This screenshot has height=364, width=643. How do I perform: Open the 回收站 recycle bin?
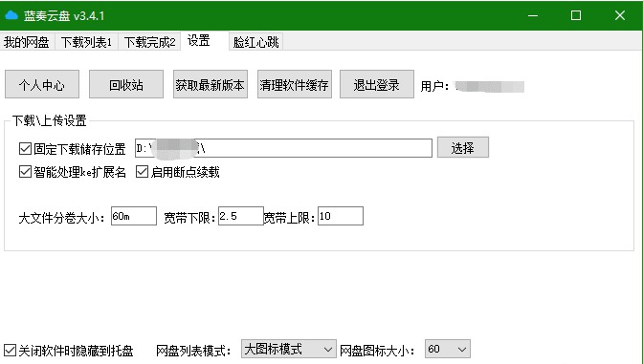coord(126,84)
